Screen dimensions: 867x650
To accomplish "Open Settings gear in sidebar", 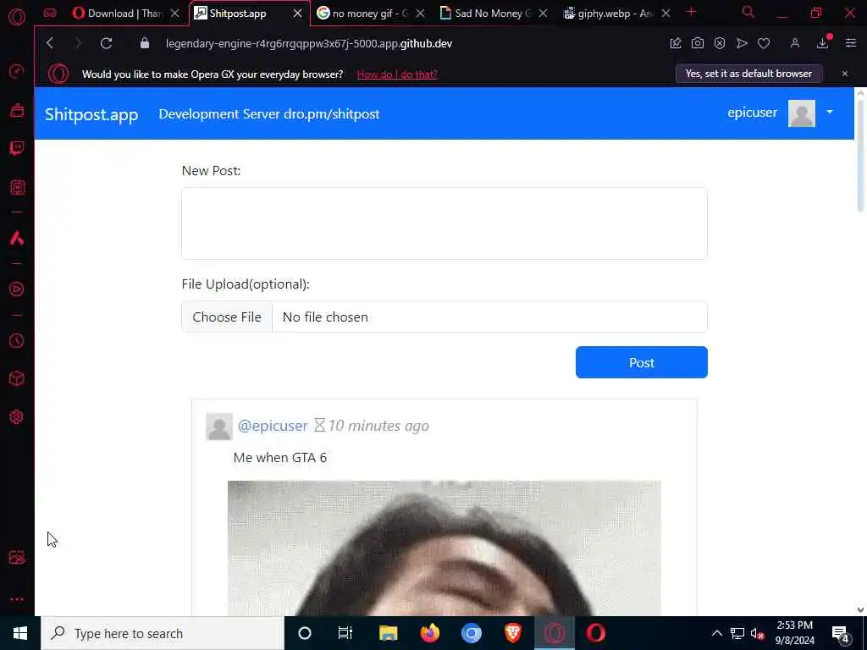I will tap(17, 416).
